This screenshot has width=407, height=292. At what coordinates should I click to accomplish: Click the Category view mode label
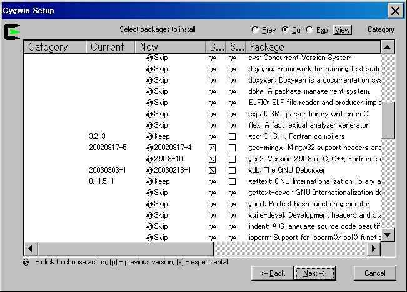click(x=381, y=29)
